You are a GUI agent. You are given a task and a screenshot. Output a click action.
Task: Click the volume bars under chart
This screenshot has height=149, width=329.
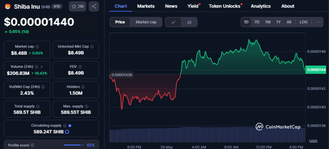[x=207, y=134]
